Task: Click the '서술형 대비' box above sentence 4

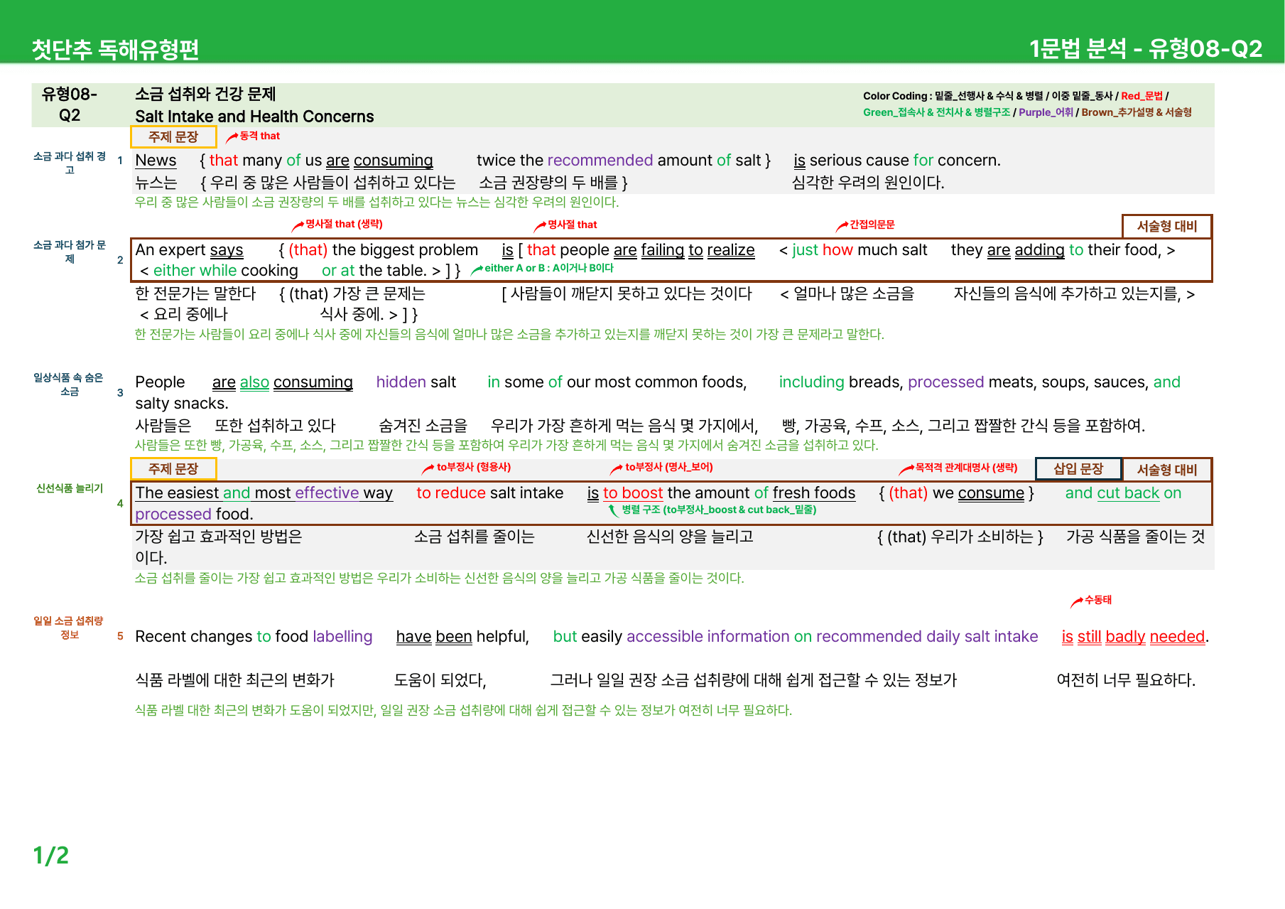Action: (x=1167, y=470)
